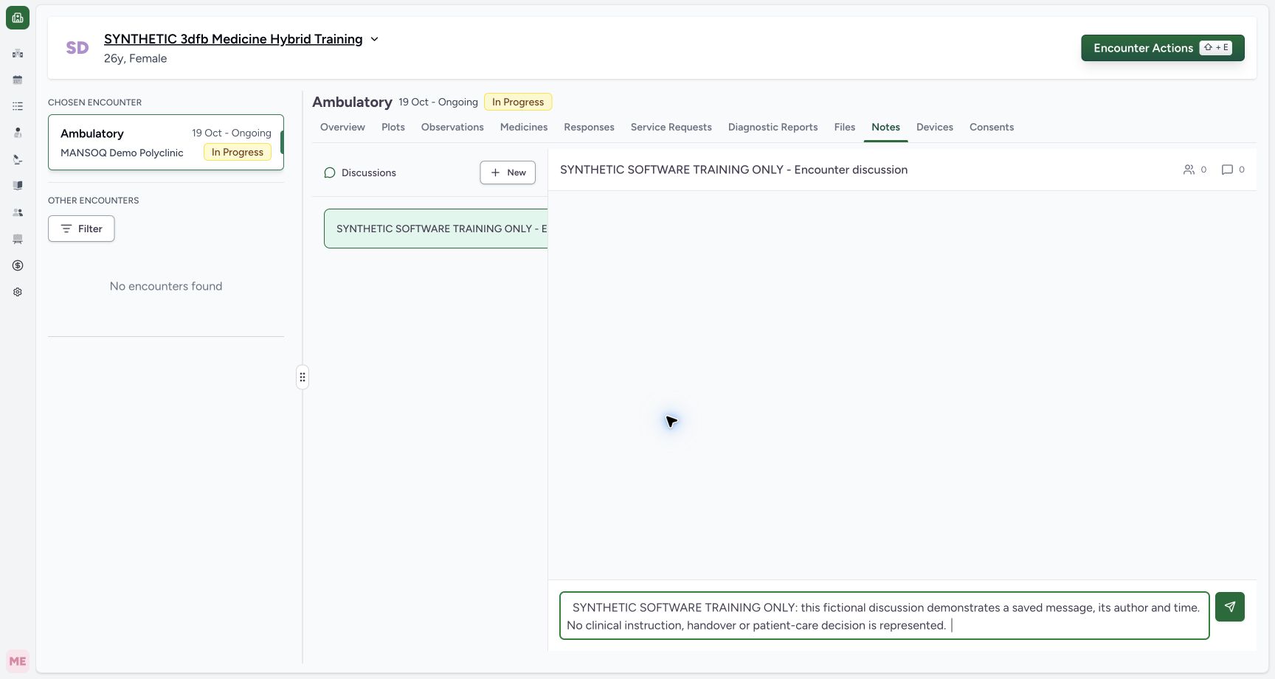Open Encounter Actions menu
Viewport: 1275px width, 679px height.
point(1163,48)
